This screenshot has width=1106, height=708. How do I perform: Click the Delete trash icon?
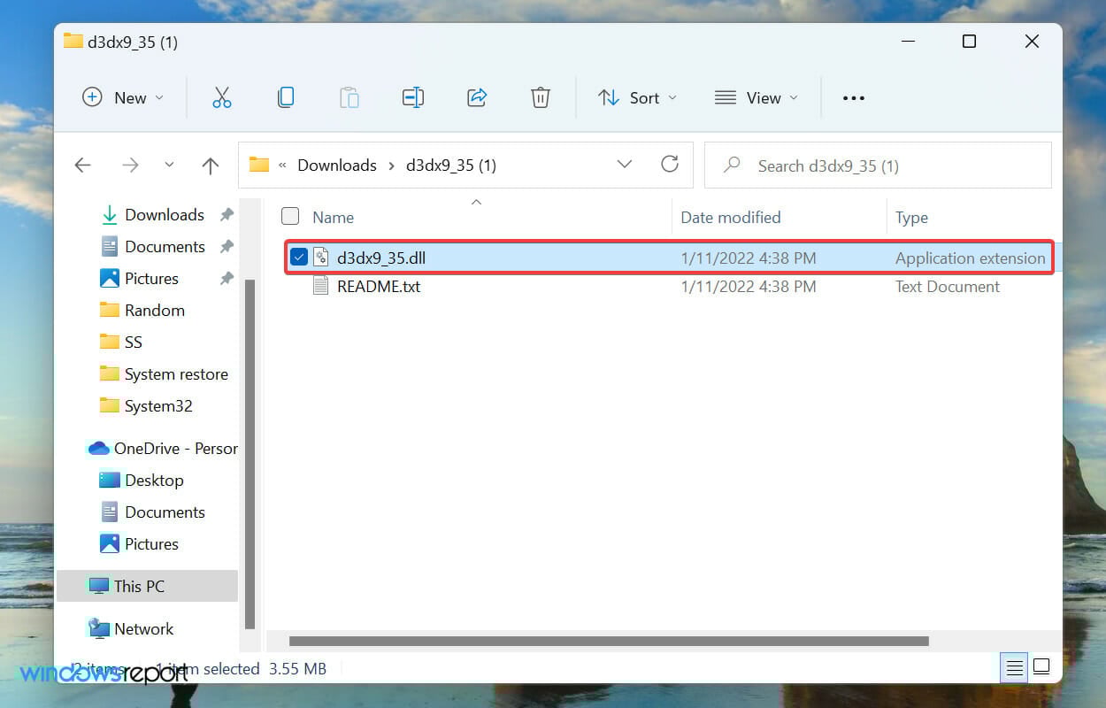click(x=541, y=97)
